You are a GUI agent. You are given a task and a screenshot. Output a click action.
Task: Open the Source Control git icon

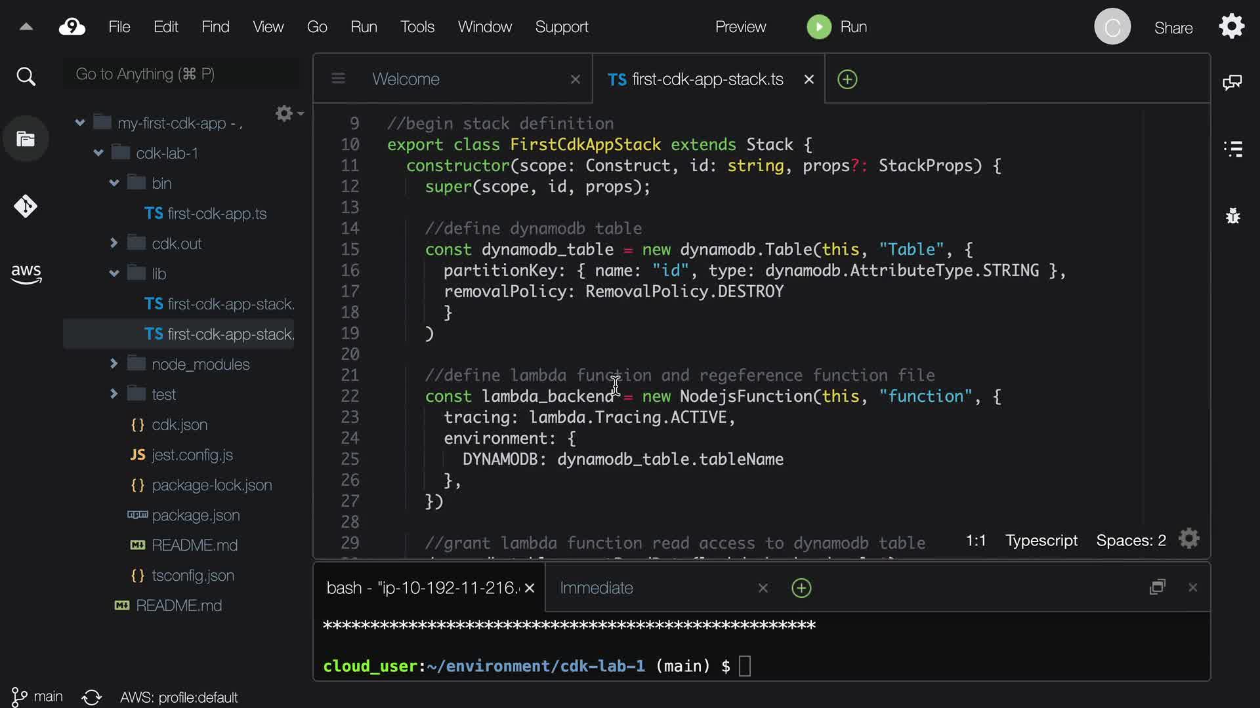click(x=26, y=206)
